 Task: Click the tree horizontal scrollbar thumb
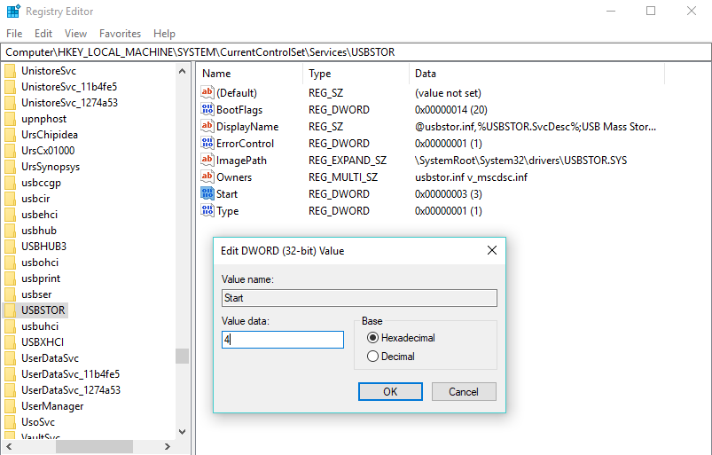point(95,446)
